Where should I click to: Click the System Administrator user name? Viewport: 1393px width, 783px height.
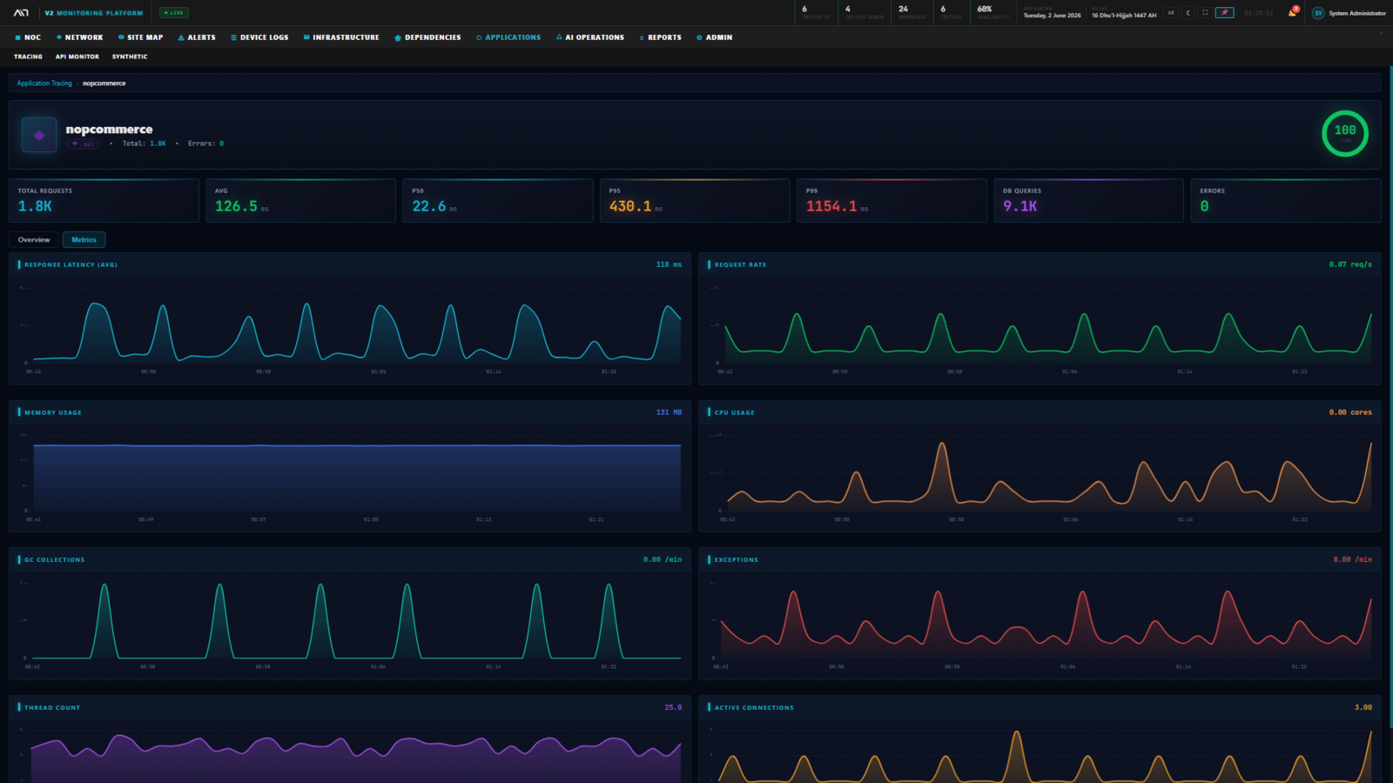1357,13
